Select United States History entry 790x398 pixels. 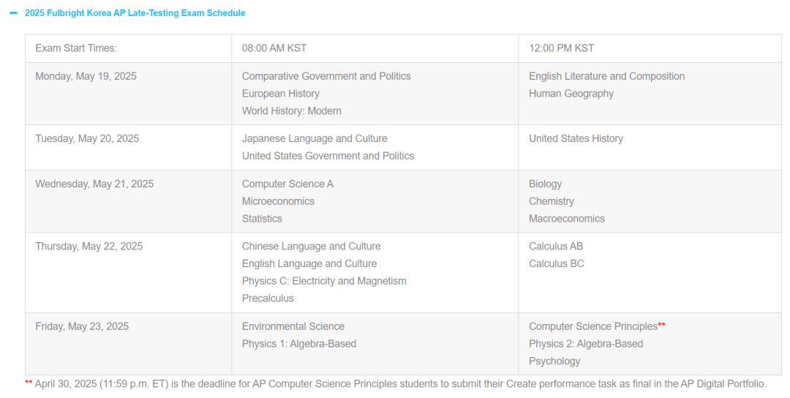click(576, 138)
